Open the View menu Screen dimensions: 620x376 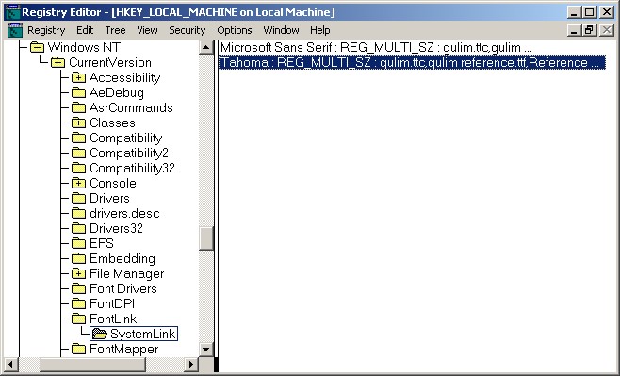click(x=147, y=30)
